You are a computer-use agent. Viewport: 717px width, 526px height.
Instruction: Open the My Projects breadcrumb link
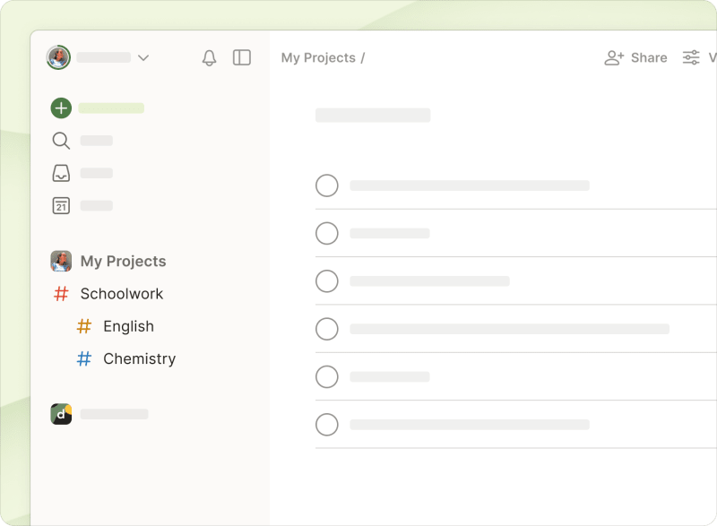[x=317, y=57]
